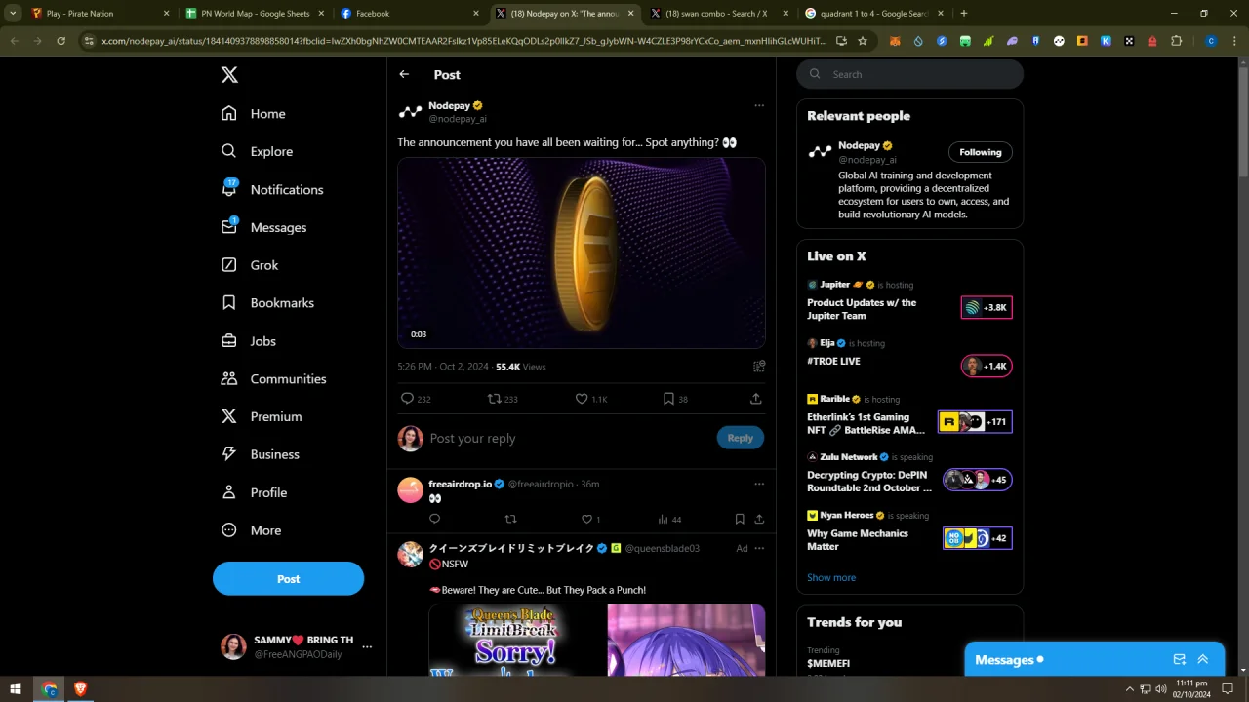Bookmark this page with the star icon
The width and height of the screenshot is (1249, 702).
click(863, 41)
